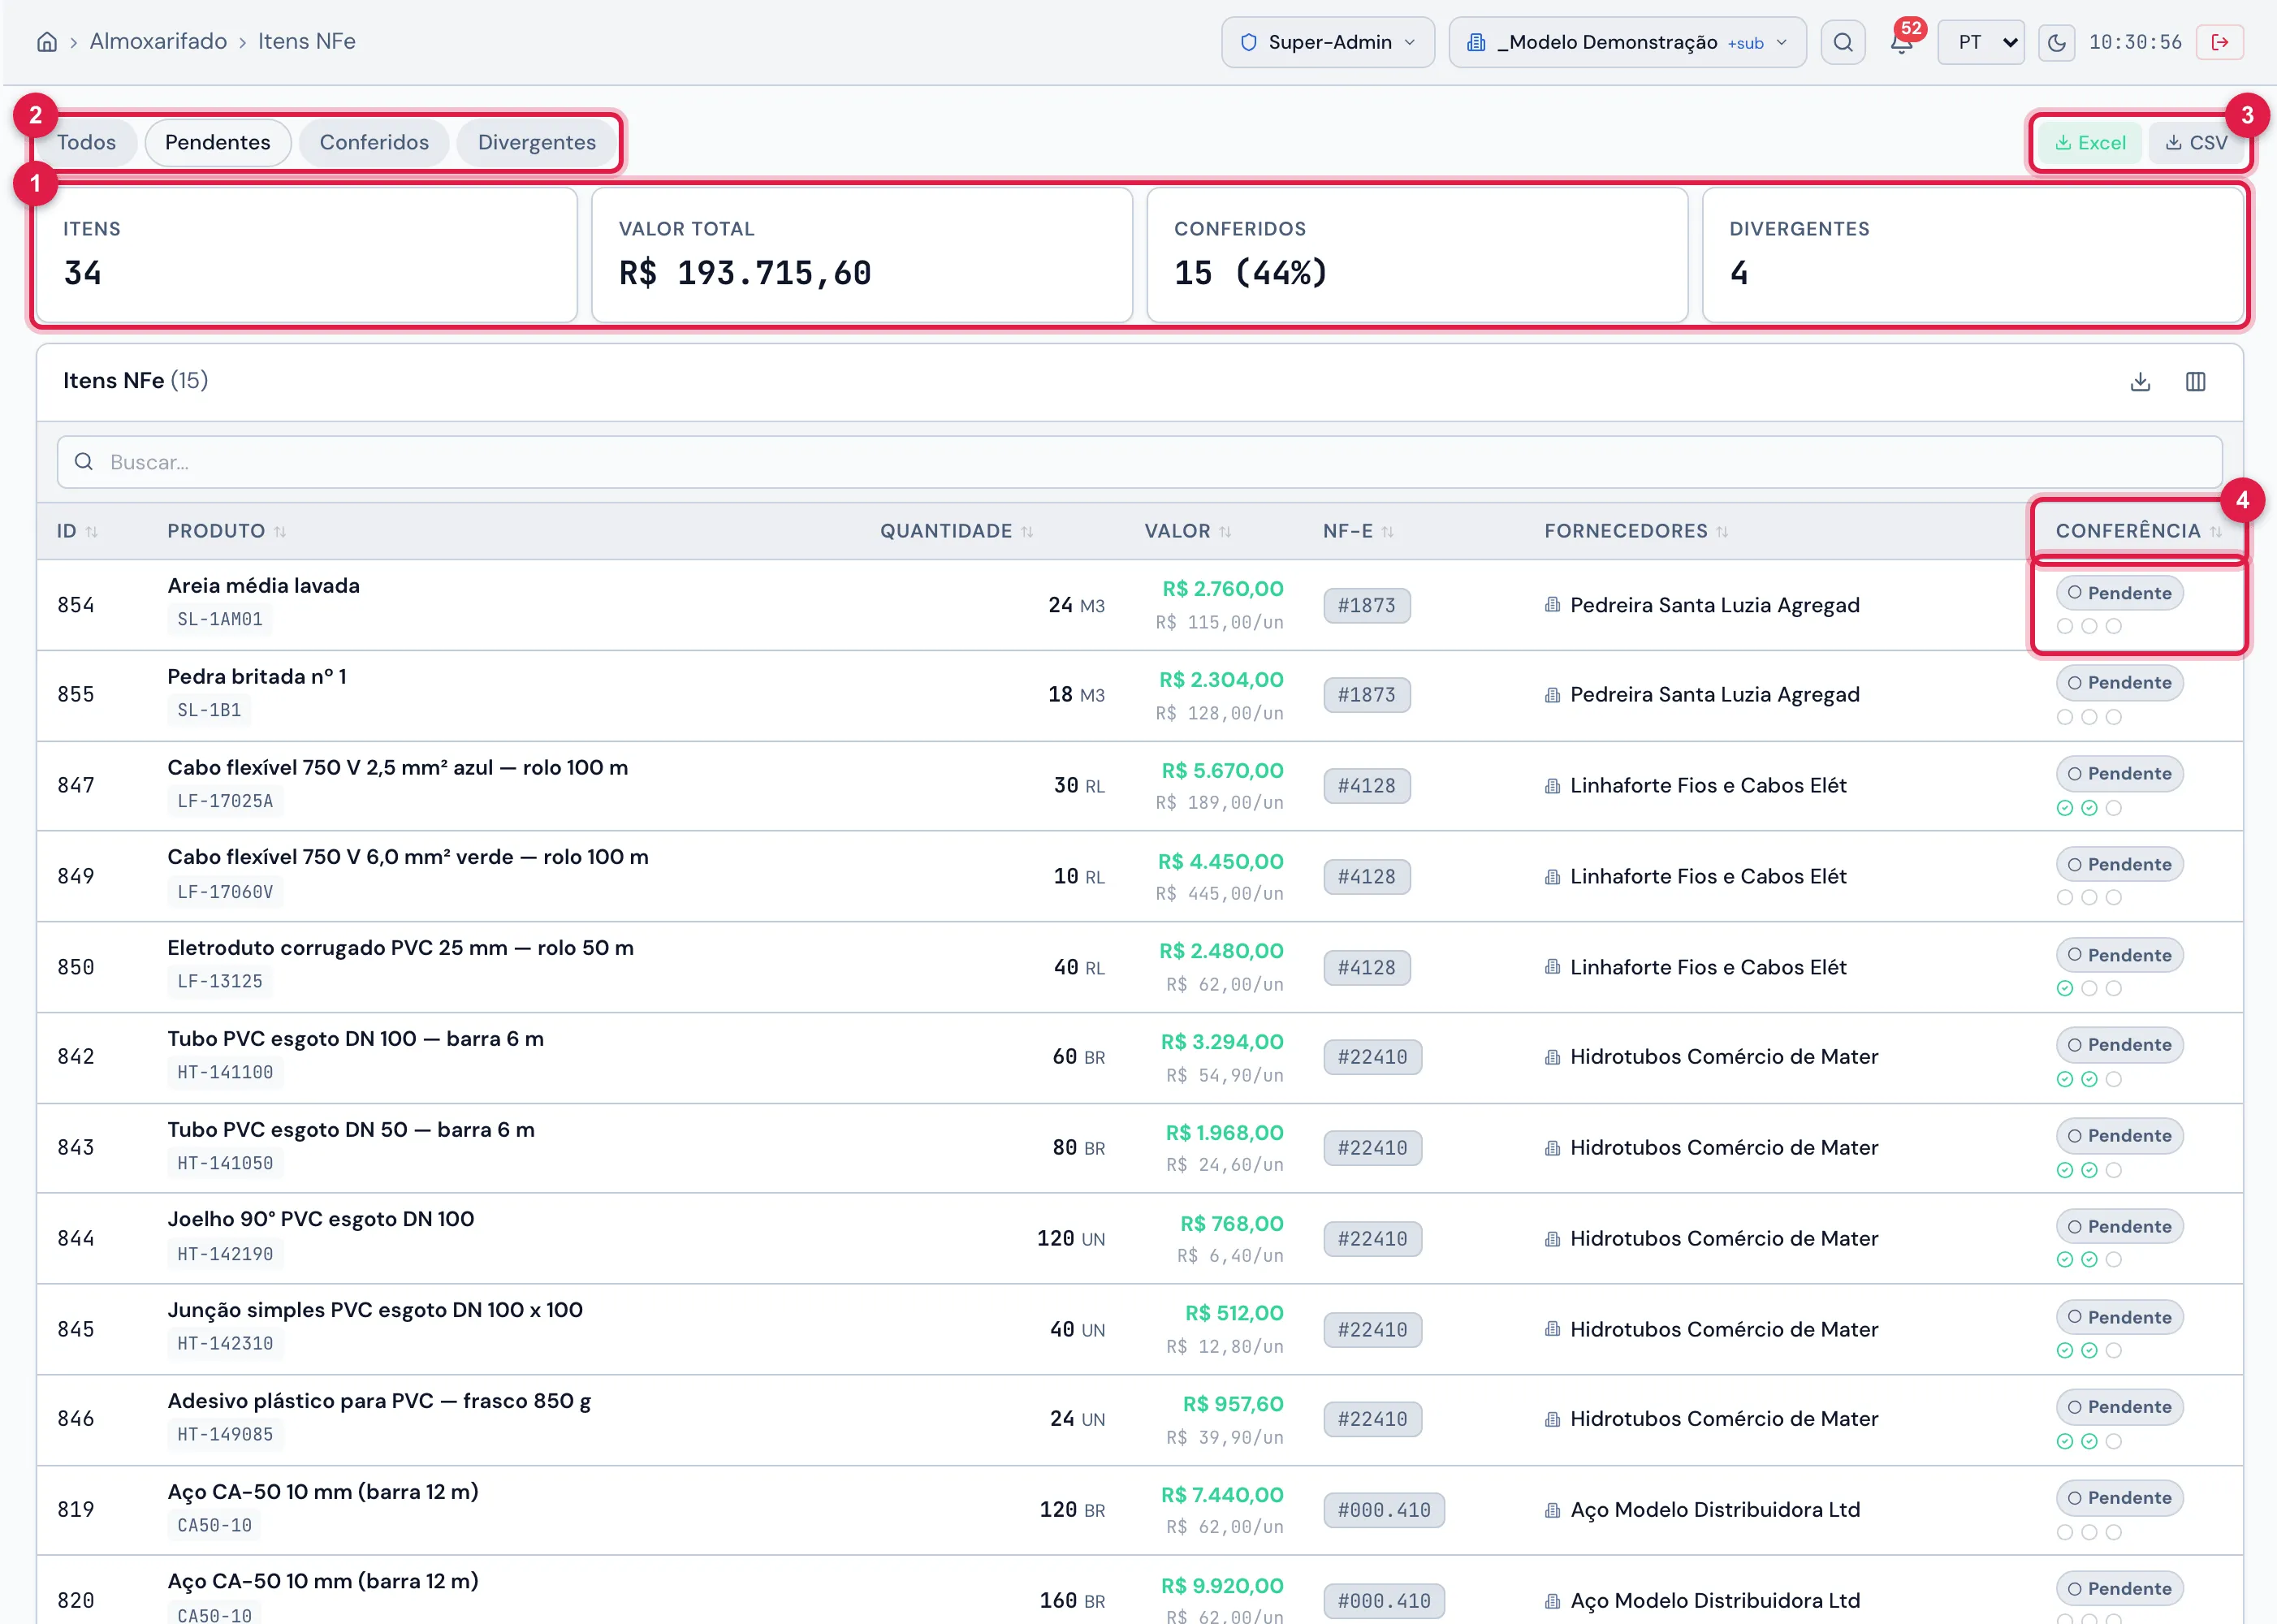Open the global search icon button
The width and height of the screenshot is (2277, 1624).
point(1842,42)
